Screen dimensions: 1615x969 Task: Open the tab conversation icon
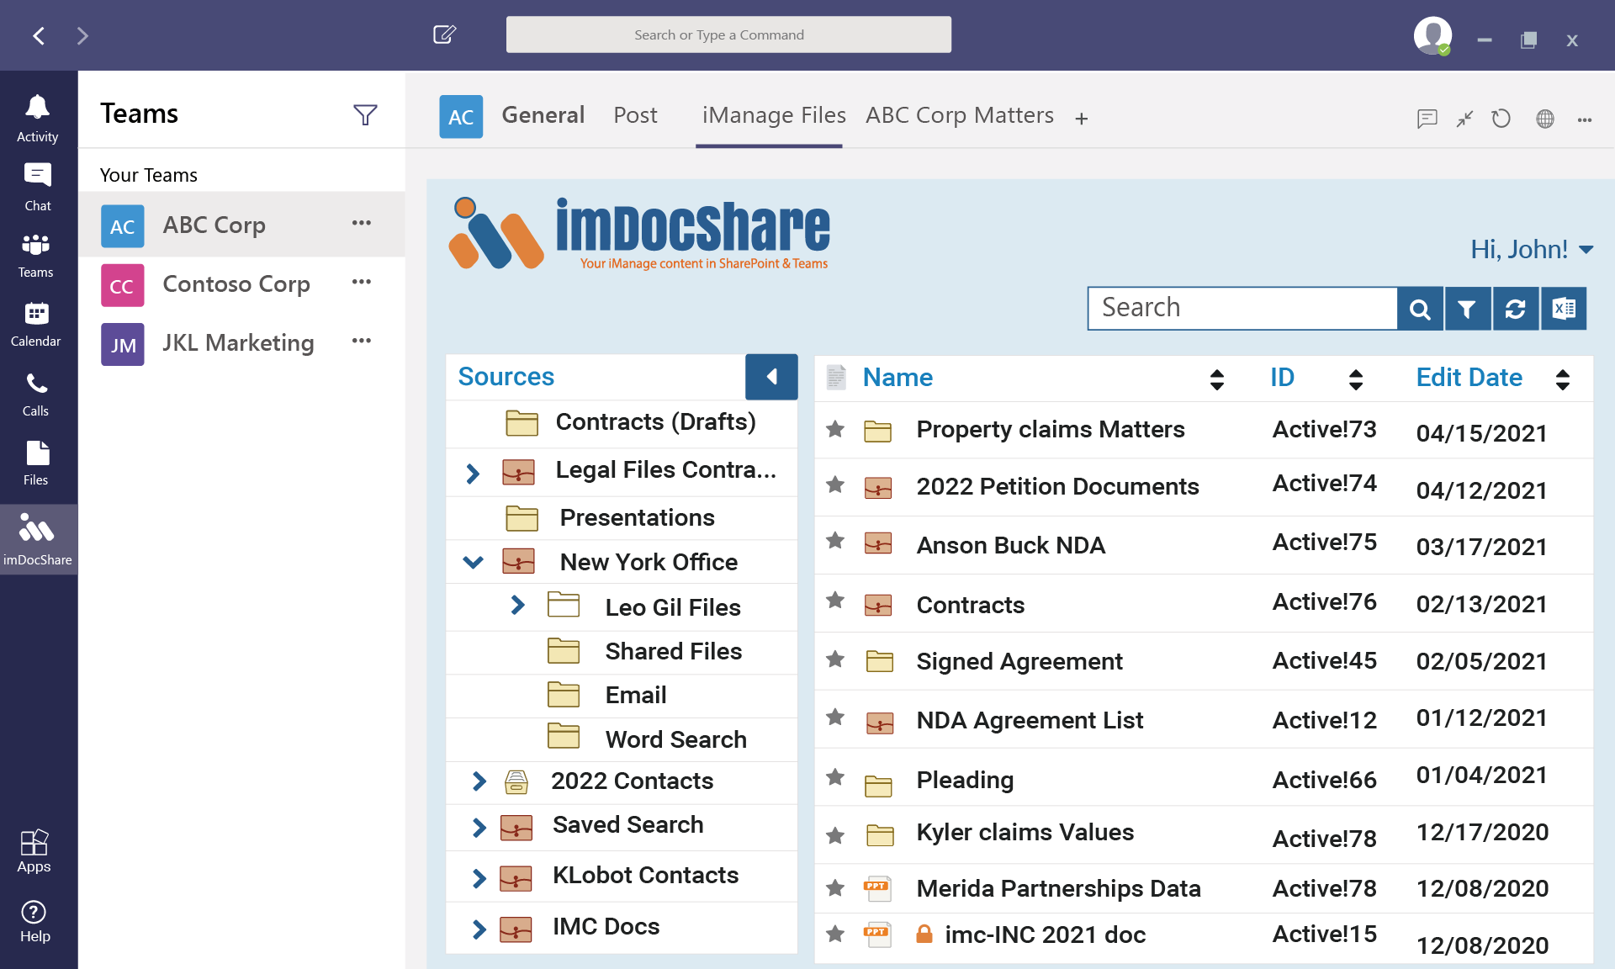1427,119
